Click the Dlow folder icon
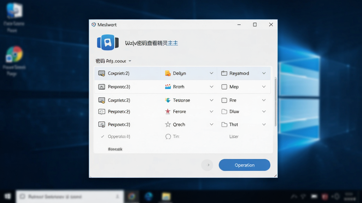362x203 pixels. [x=224, y=112]
